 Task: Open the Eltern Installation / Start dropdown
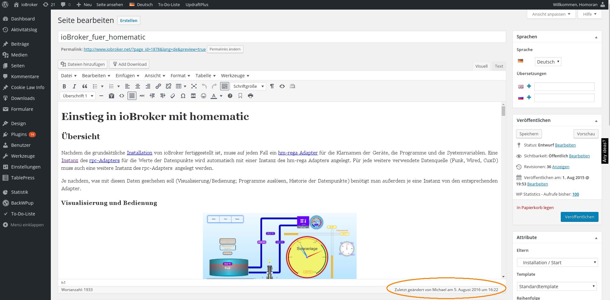[x=557, y=262]
